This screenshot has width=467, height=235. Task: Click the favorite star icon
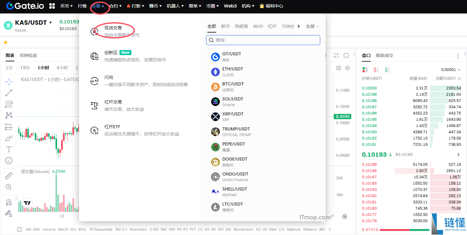click(x=6, y=42)
